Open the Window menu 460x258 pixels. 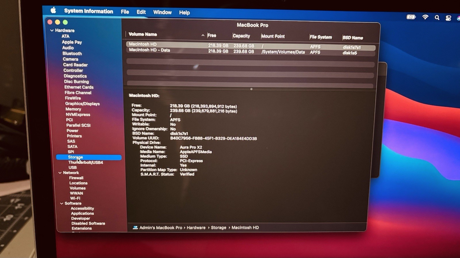tap(162, 12)
